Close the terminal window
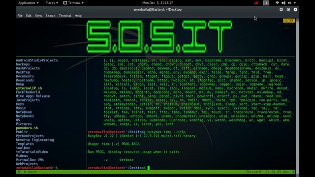The width and height of the screenshot is (315, 177). [x=295, y=9]
